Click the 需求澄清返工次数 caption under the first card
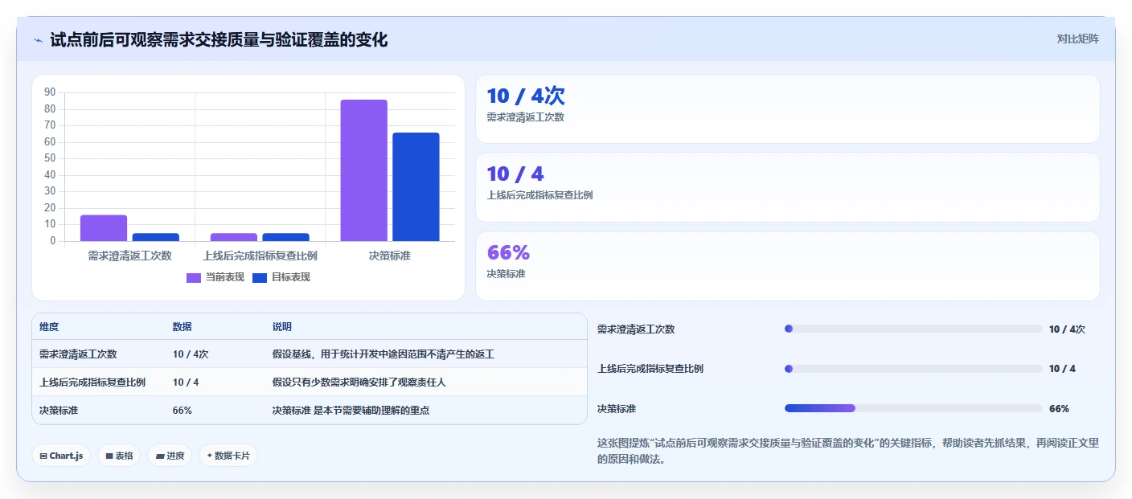The width and height of the screenshot is (1132, 499). pos(525,117)
